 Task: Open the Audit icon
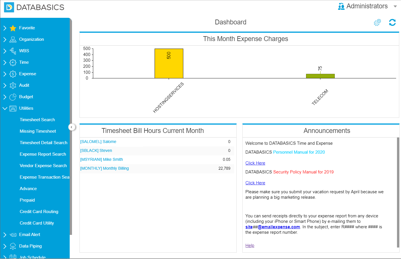(13, 85)
